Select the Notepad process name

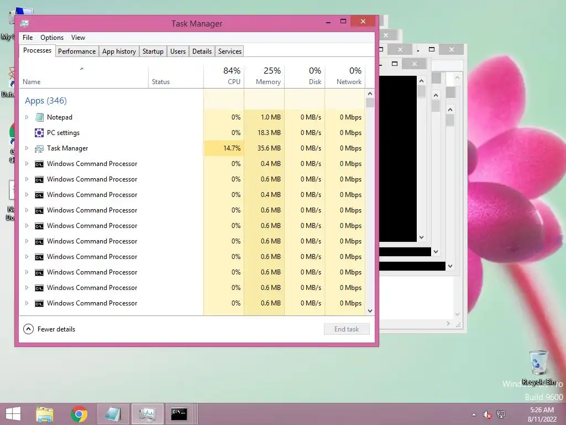click(60, 117)
